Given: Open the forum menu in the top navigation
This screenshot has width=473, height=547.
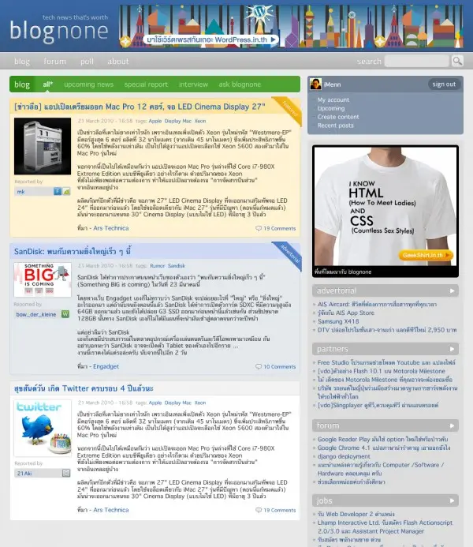Looking at the screenshot, I should [x=54, y=62].
